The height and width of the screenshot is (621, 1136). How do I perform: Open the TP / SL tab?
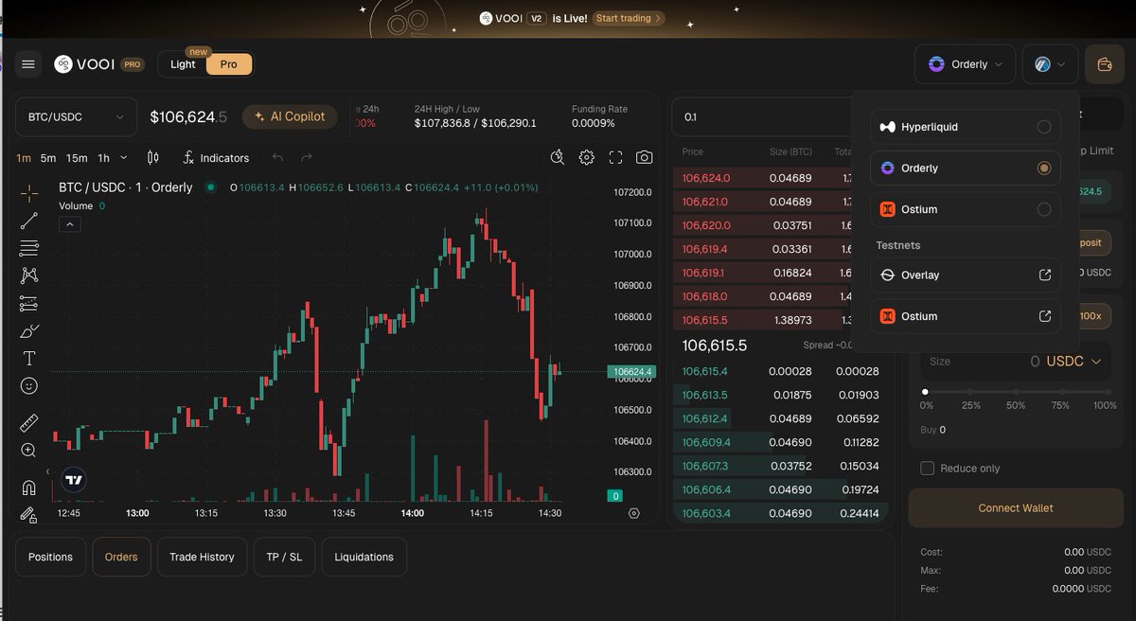pos(284,557)
